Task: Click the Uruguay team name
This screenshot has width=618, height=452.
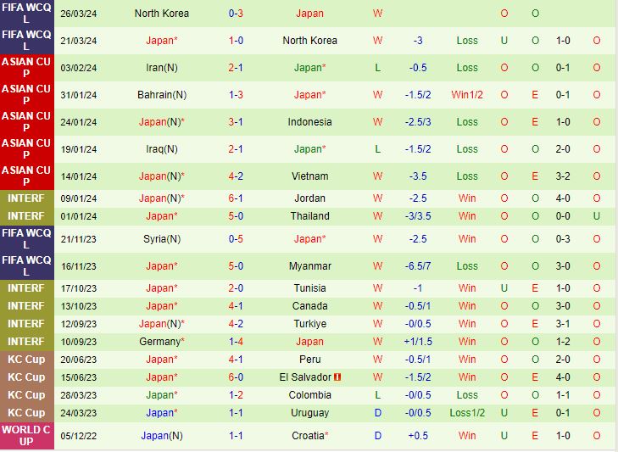Action: pos(309,413)
